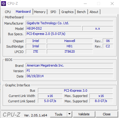Switch to the Memory tab
The height and width of the screenshot is (118, 119).
[x=40, y=12]
